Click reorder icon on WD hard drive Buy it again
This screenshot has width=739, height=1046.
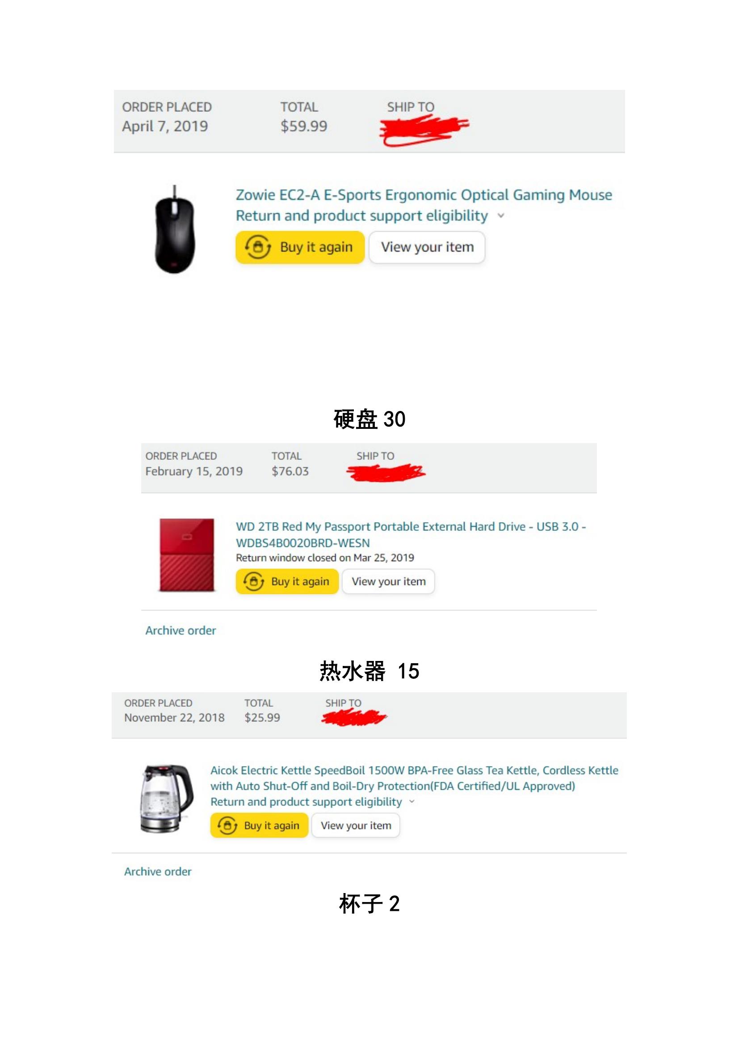(253, 581)
